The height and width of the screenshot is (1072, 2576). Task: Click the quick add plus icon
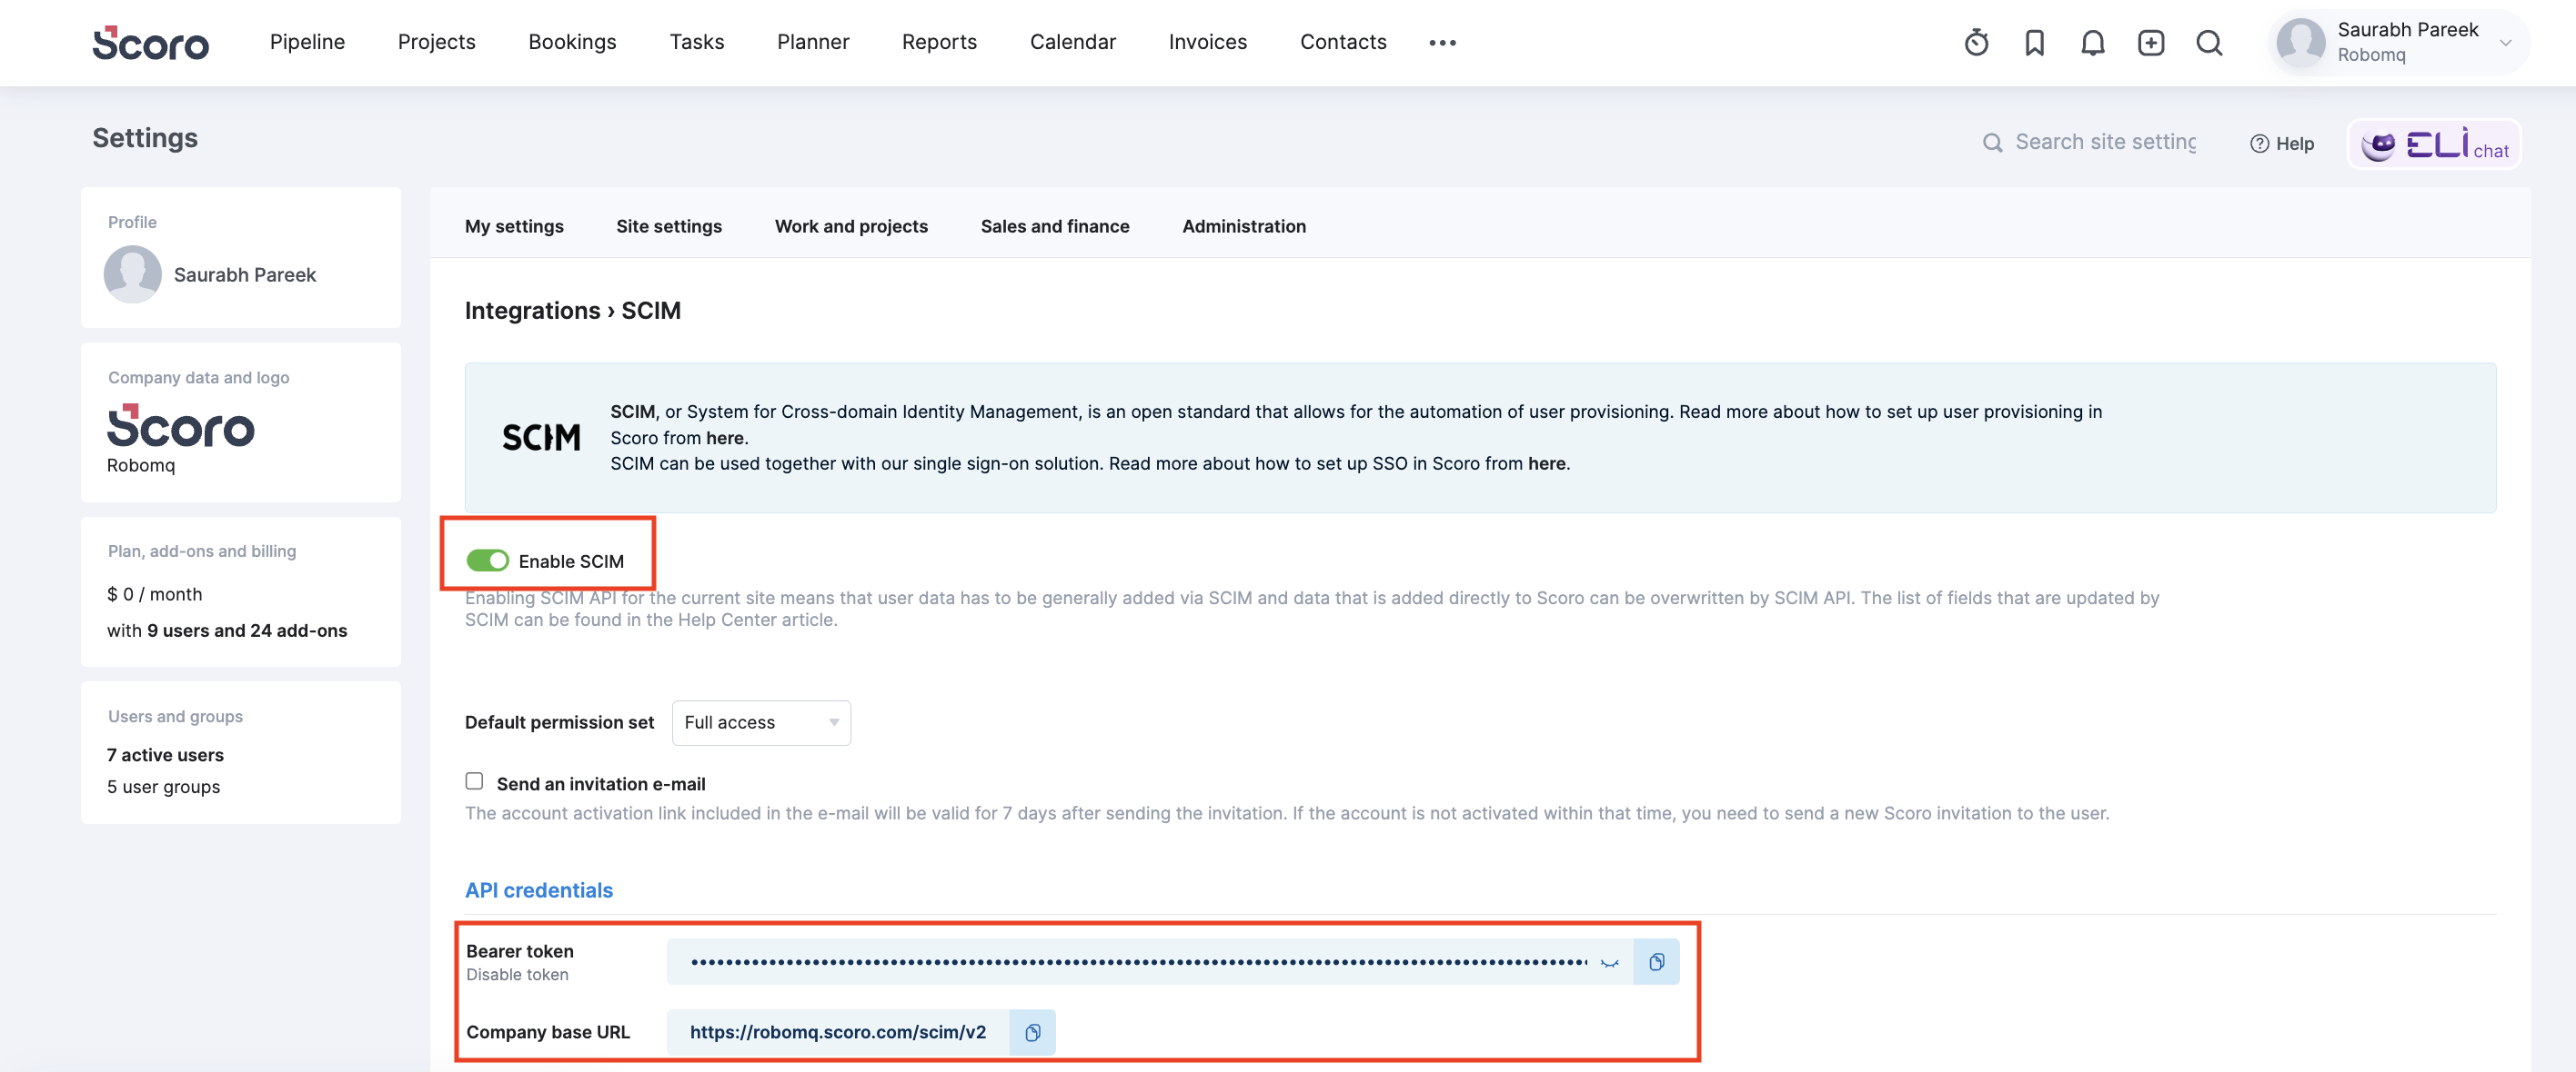[x=2150, y=42]
